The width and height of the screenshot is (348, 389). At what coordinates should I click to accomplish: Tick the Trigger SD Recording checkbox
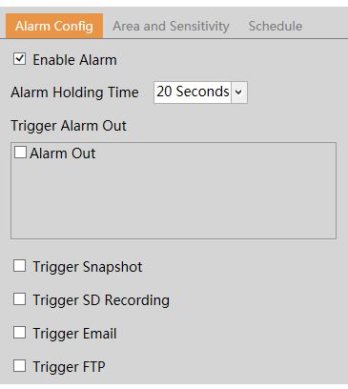click(20, 299)
